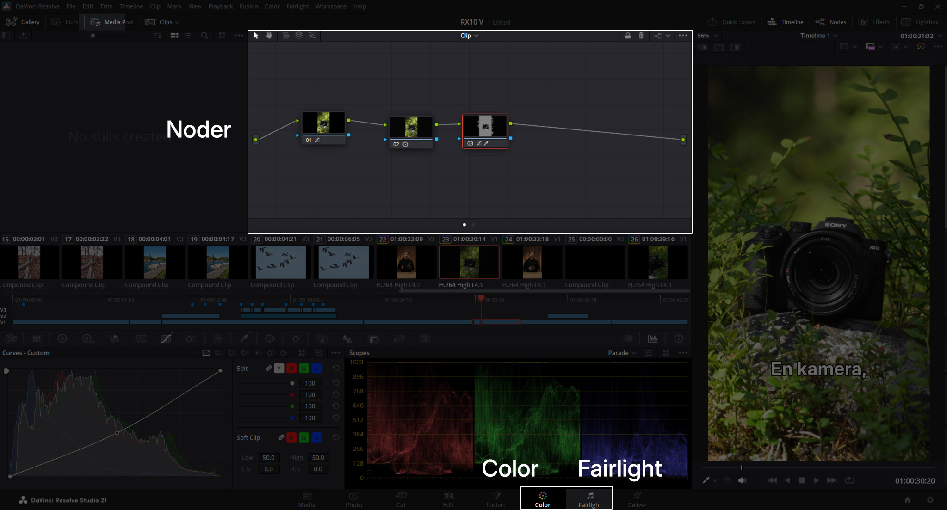Viewport: 947px width, 510px height.
Task: Expand the Clip dropdown above the nodes
Action: [469, 36]
